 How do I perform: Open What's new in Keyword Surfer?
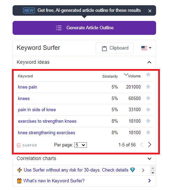pos(54,181)
